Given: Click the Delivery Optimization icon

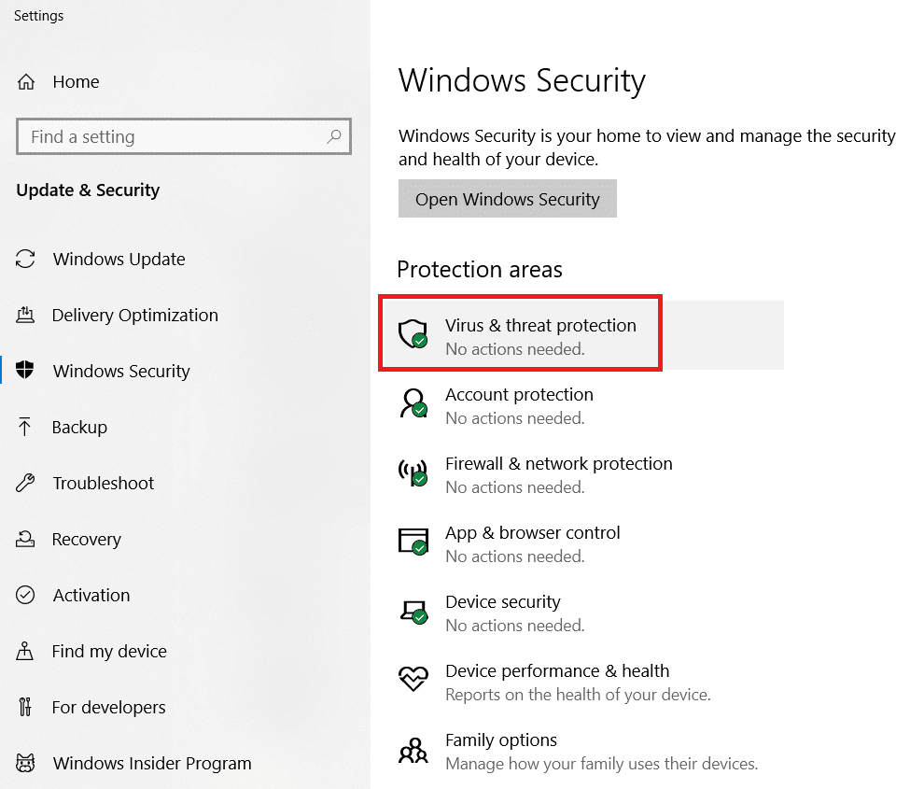Looking at the screenshot, I should 26,316.
